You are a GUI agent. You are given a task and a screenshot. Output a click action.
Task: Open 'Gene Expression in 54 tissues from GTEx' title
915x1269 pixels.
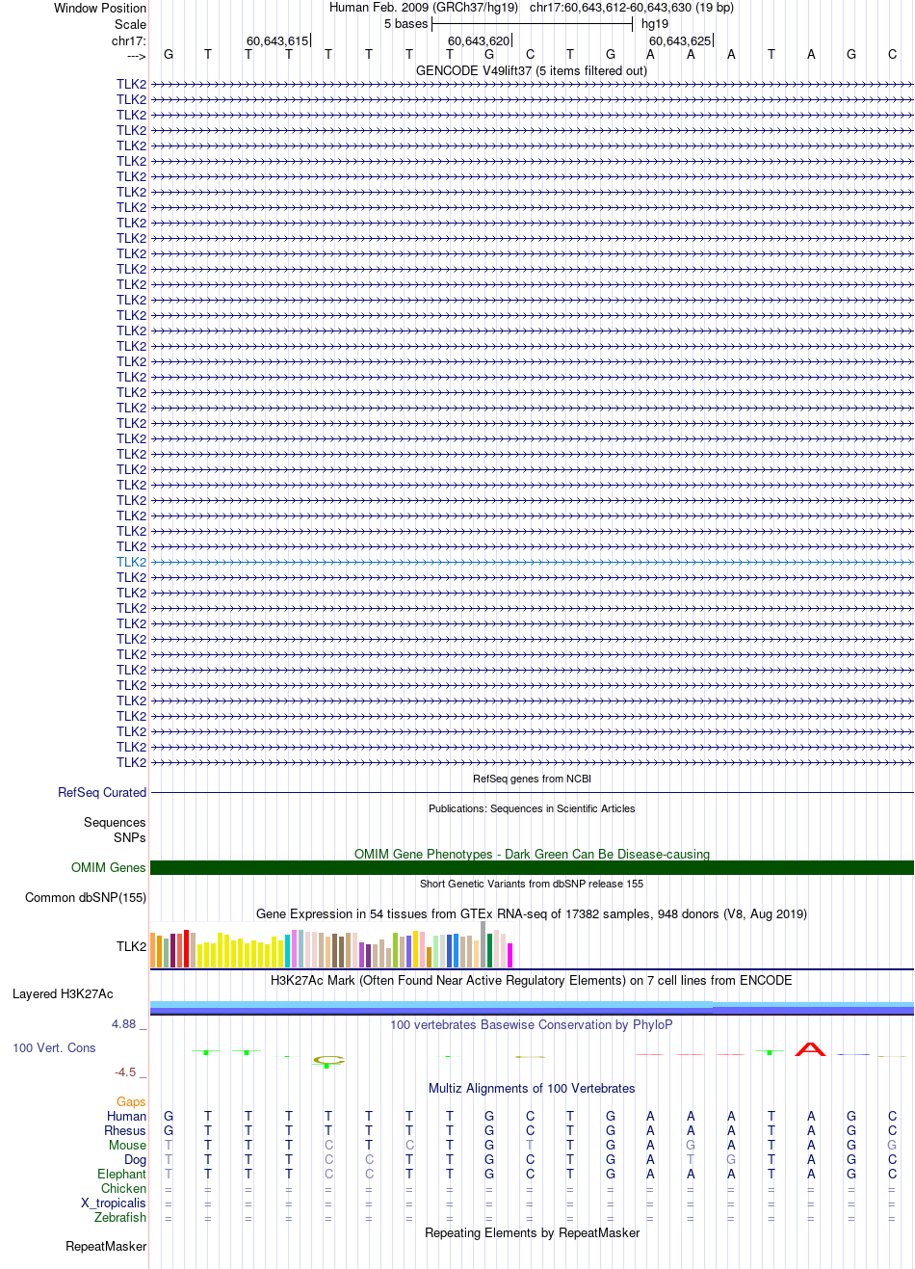click(532, 913)
